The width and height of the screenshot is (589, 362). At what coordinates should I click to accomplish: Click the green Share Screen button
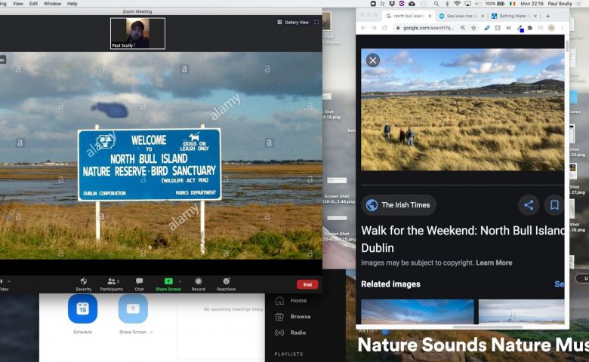168,282
